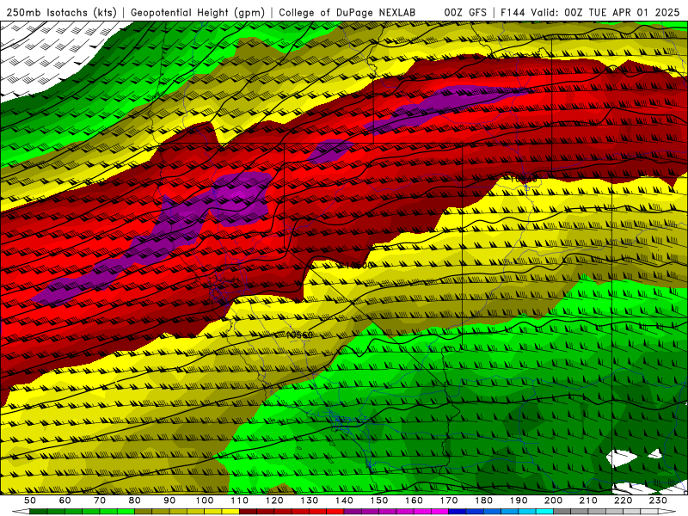Click the 'F144' forecast hour label
This screenshot has width=688, height=516.
(x=513, y=13)
